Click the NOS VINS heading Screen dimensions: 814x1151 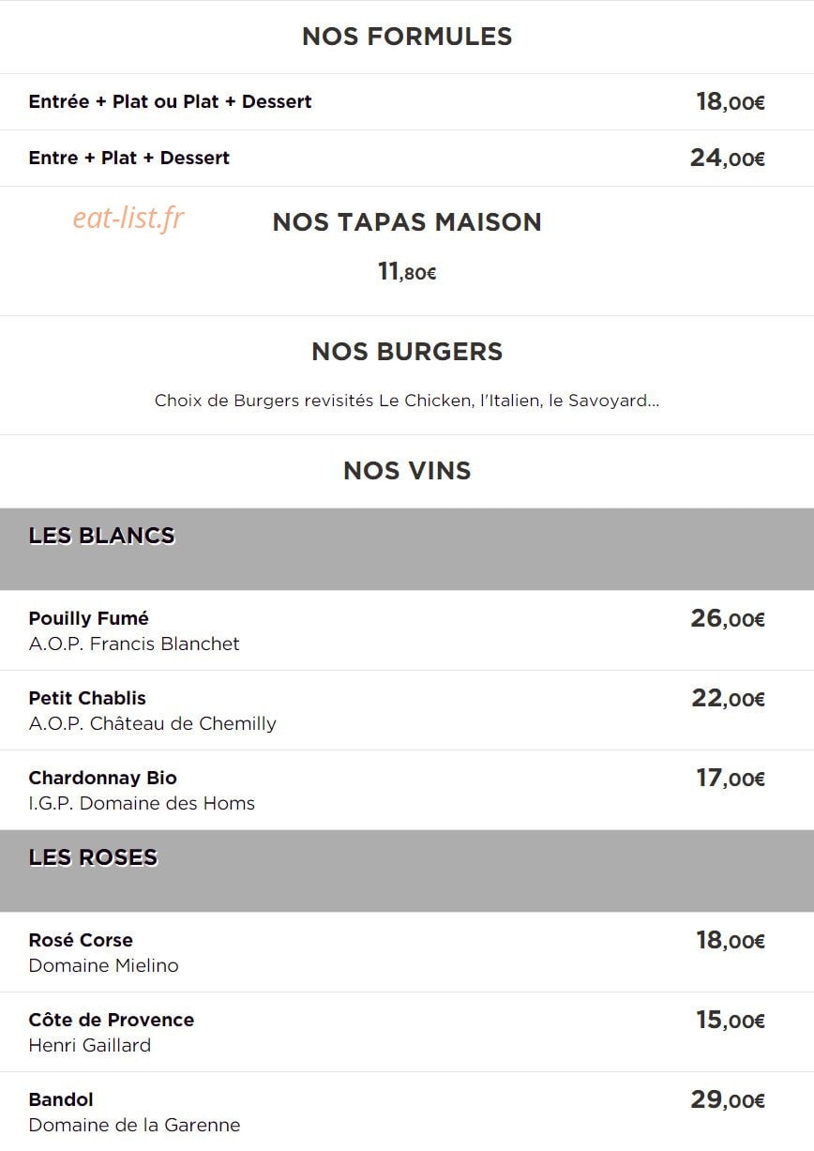point(407,471)
